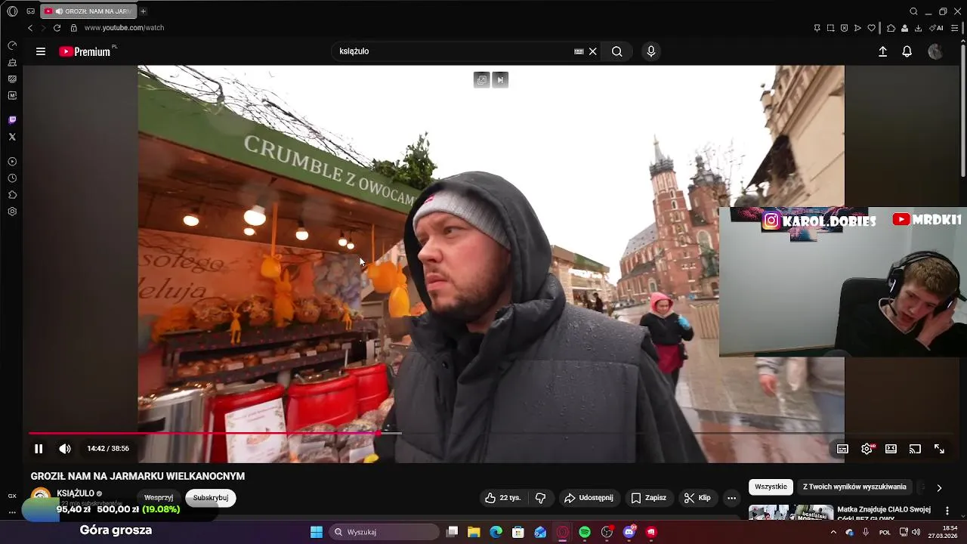This screenshot has height=544, width=967.
Task: Open Opera AI assistant button
Action: tap(937, 28)
